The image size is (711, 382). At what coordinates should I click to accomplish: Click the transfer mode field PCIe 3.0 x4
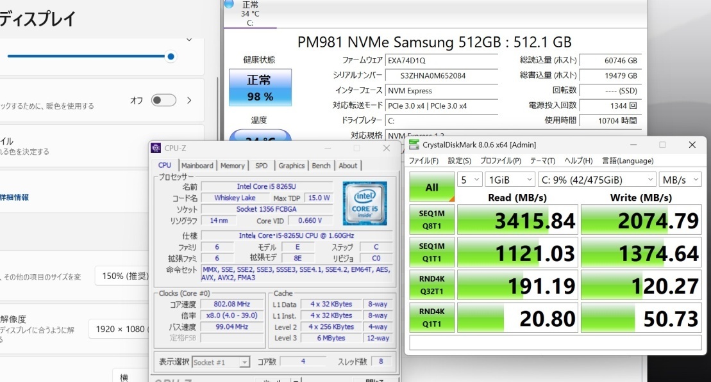click(441, 106)
